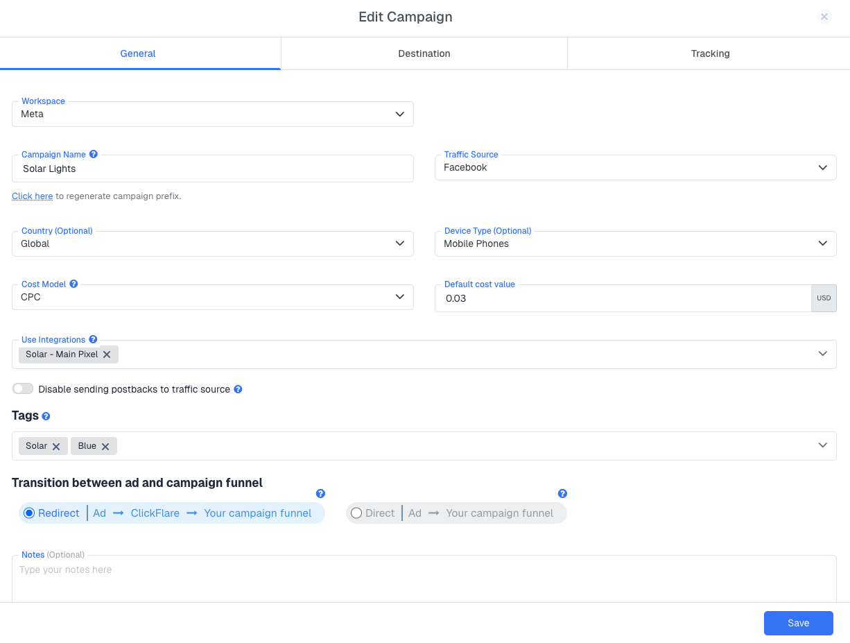Open the Workspace dropdown
This screenshot has width=850, height=643.
213,114
